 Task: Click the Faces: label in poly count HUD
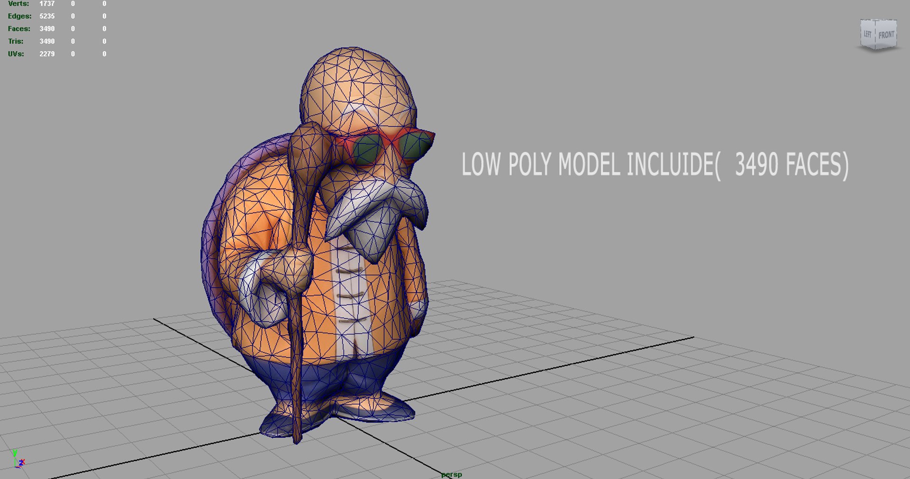click(x=19, y=29)
